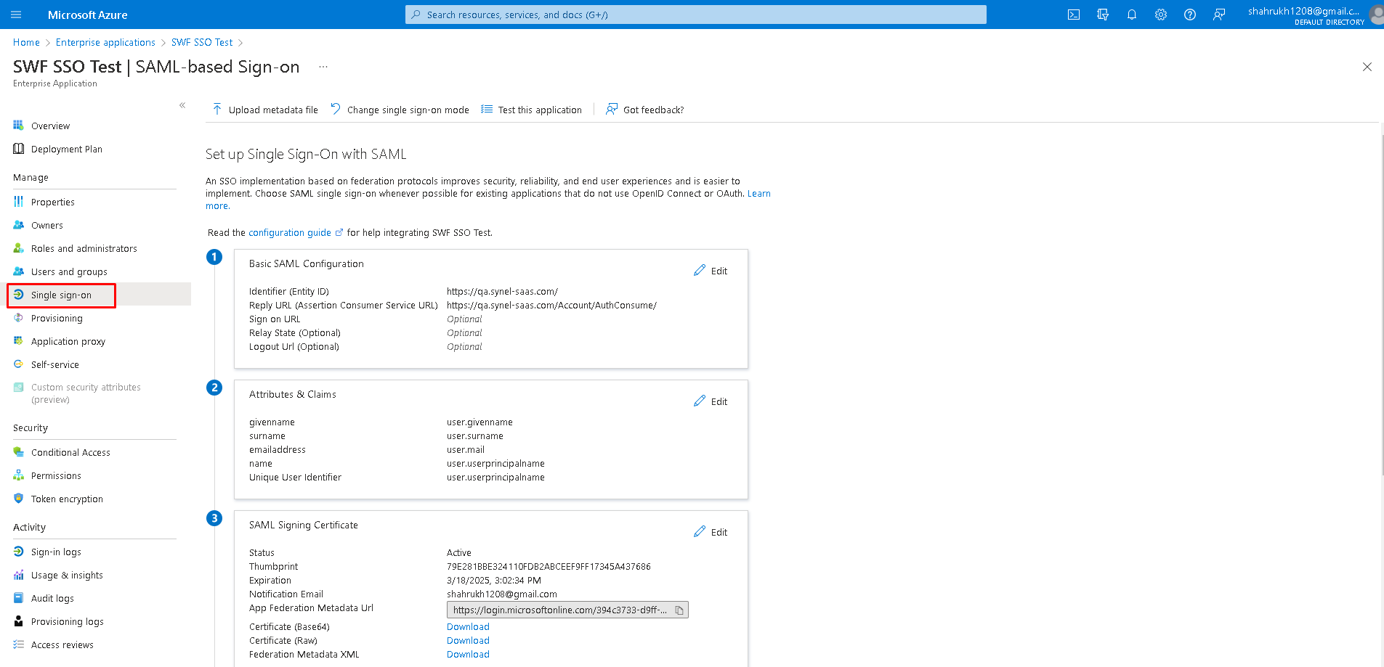The image size is (1384, 667).
Task: Select Owners in the sidebar
Action: click(46, 225)
